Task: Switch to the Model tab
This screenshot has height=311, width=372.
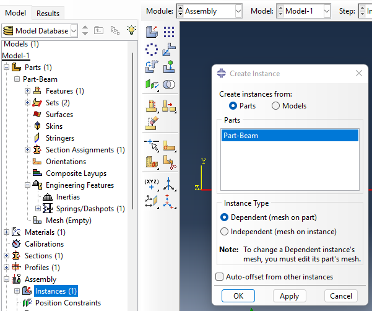Action: coord(15,13)
